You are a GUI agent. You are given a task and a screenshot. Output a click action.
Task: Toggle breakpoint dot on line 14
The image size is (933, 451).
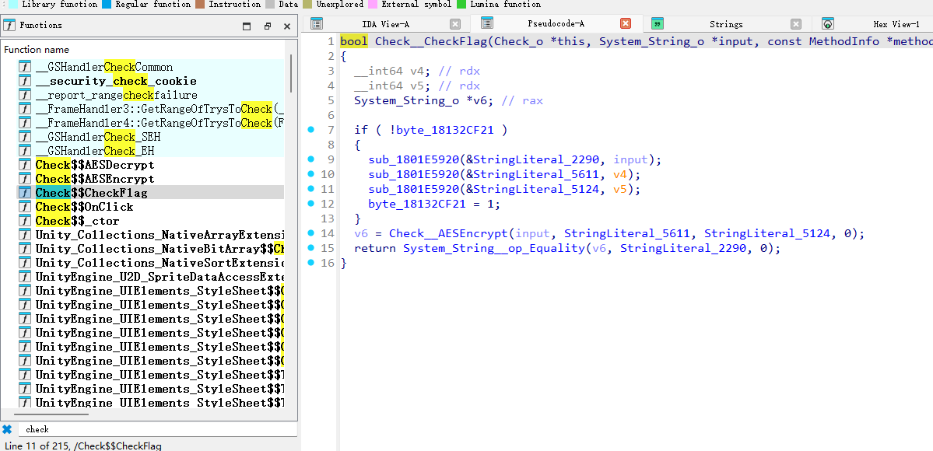point(310,232)
